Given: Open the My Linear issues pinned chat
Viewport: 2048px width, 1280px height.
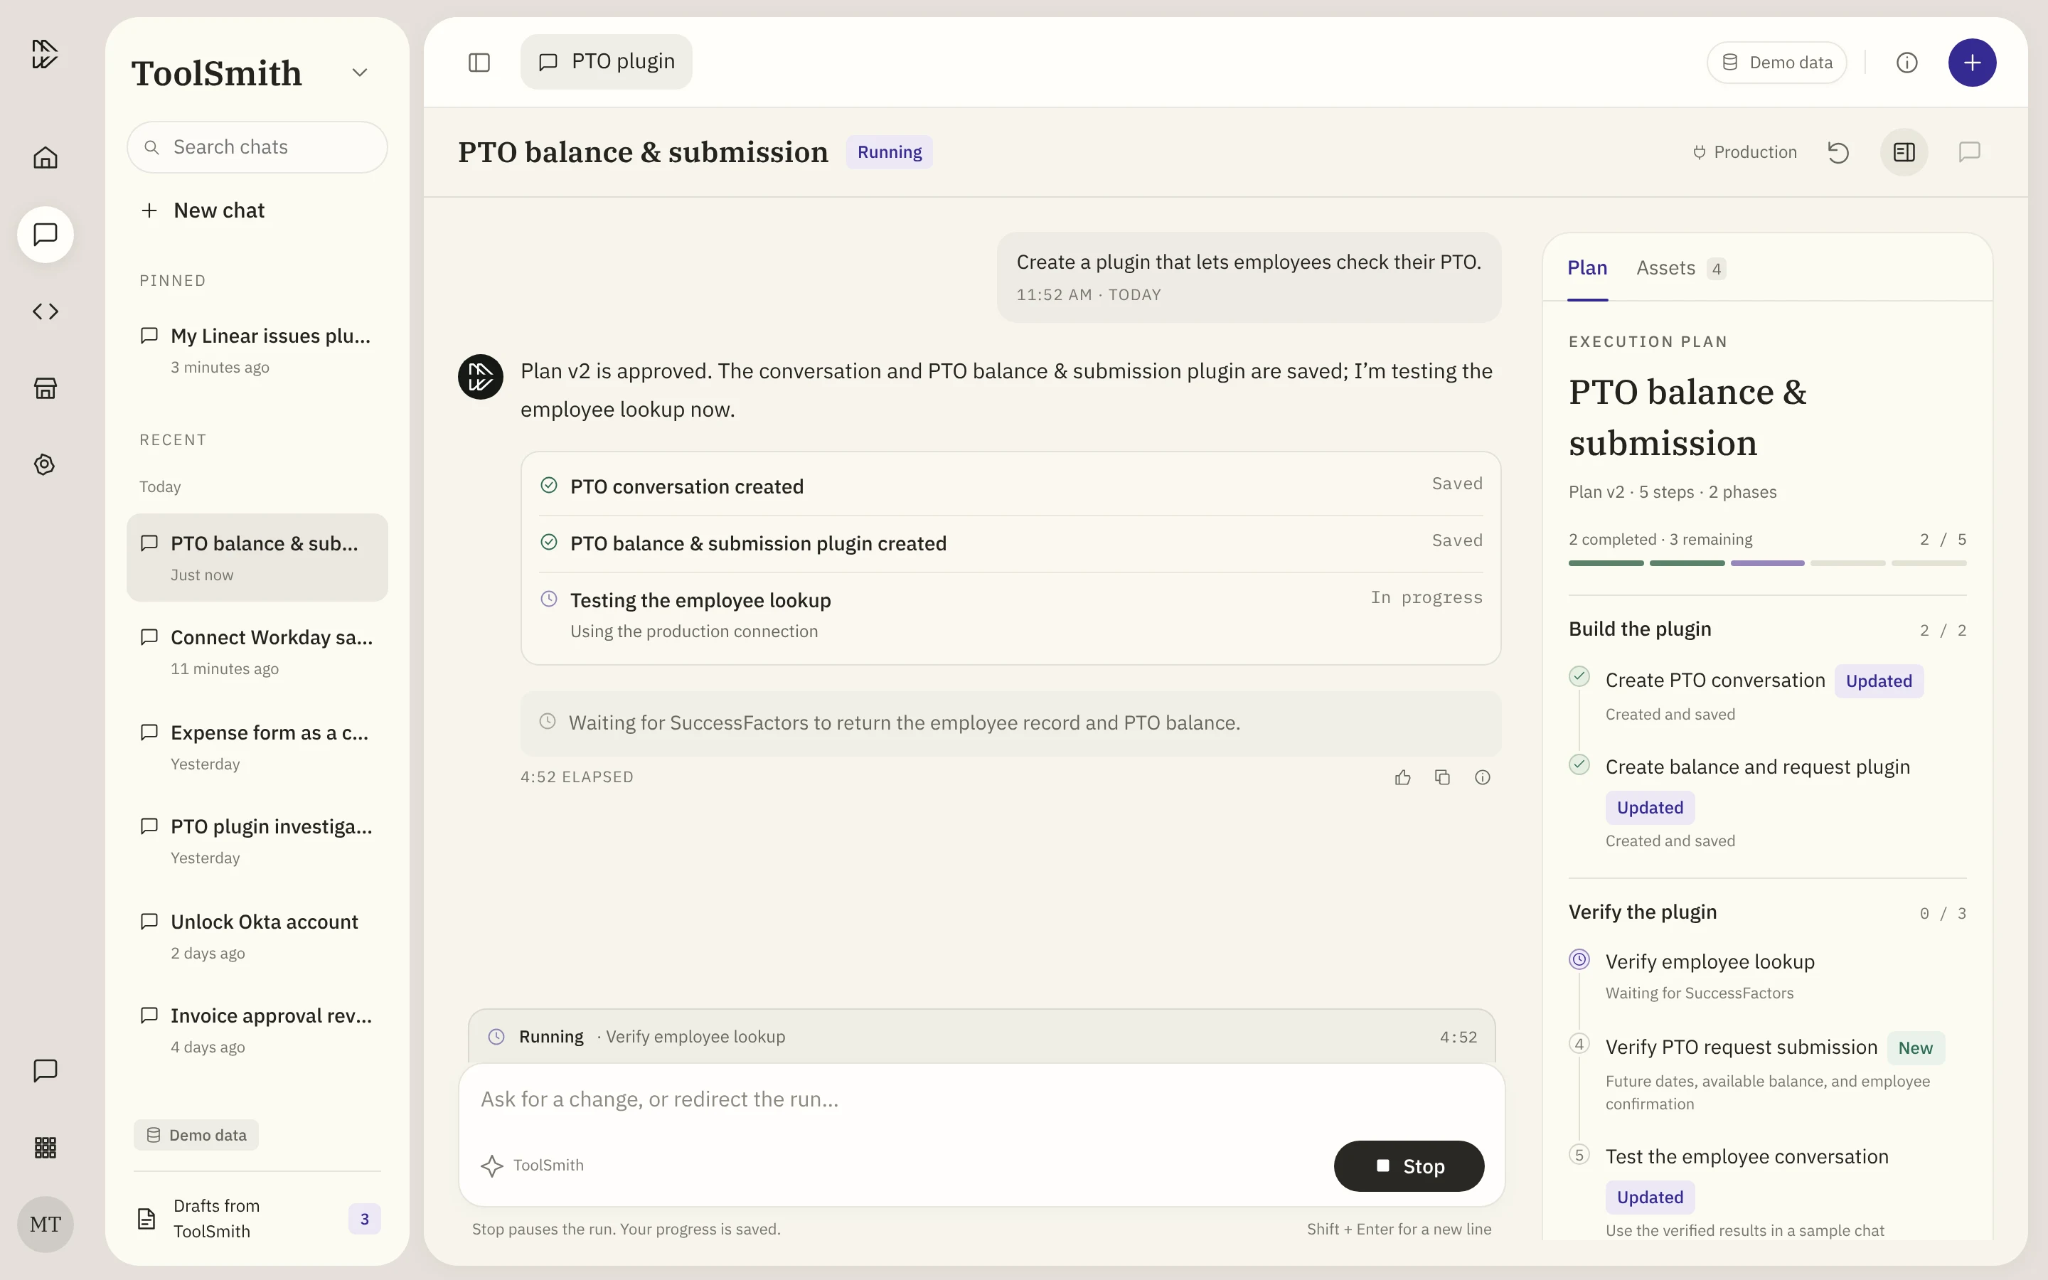Looking at the screenshot, I should click(x=257, y=351).
